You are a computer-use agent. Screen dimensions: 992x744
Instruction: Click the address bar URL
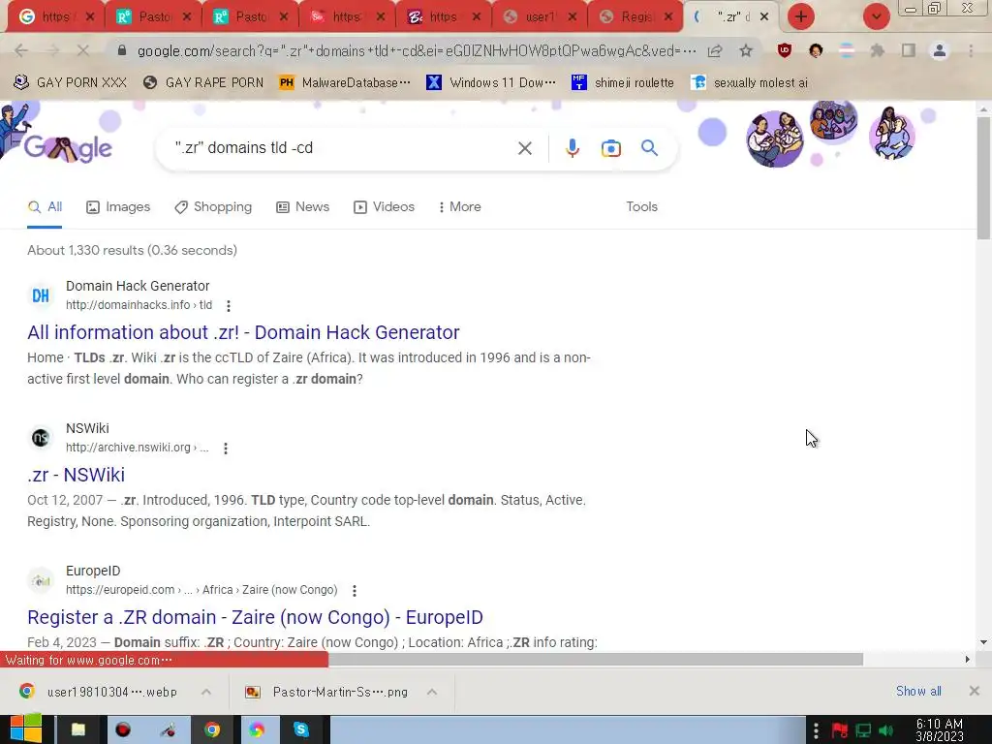[x=417, y=50]
